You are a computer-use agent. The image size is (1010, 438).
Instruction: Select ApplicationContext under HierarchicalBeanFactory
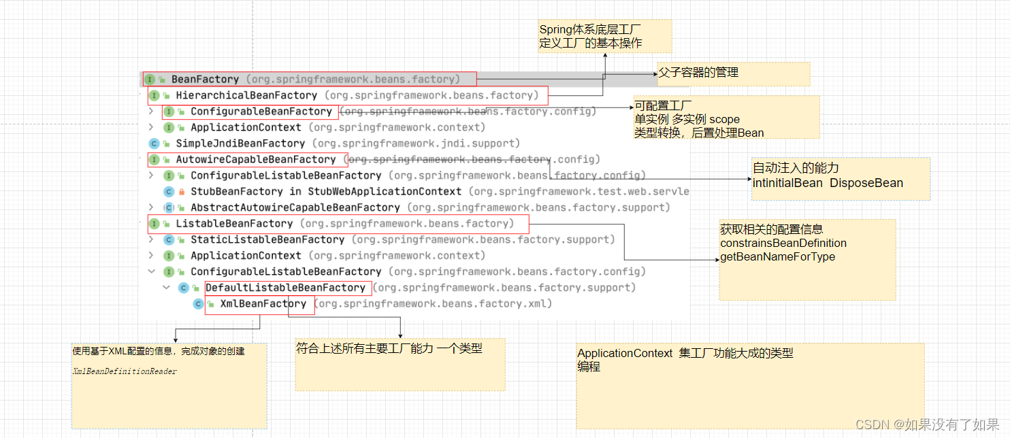[x=245, y=127]
